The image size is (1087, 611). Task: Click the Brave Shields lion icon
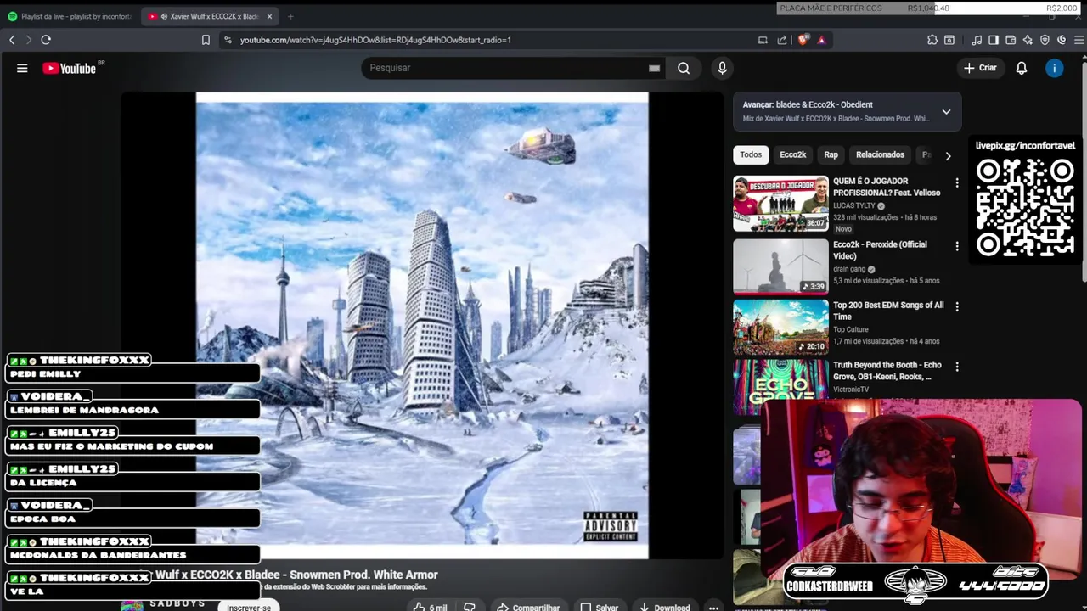click(803, 40)
